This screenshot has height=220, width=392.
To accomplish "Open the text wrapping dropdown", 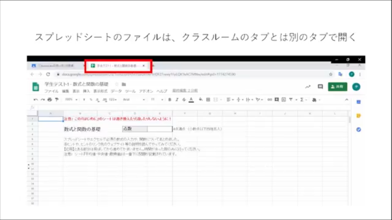I will [249, 100].
